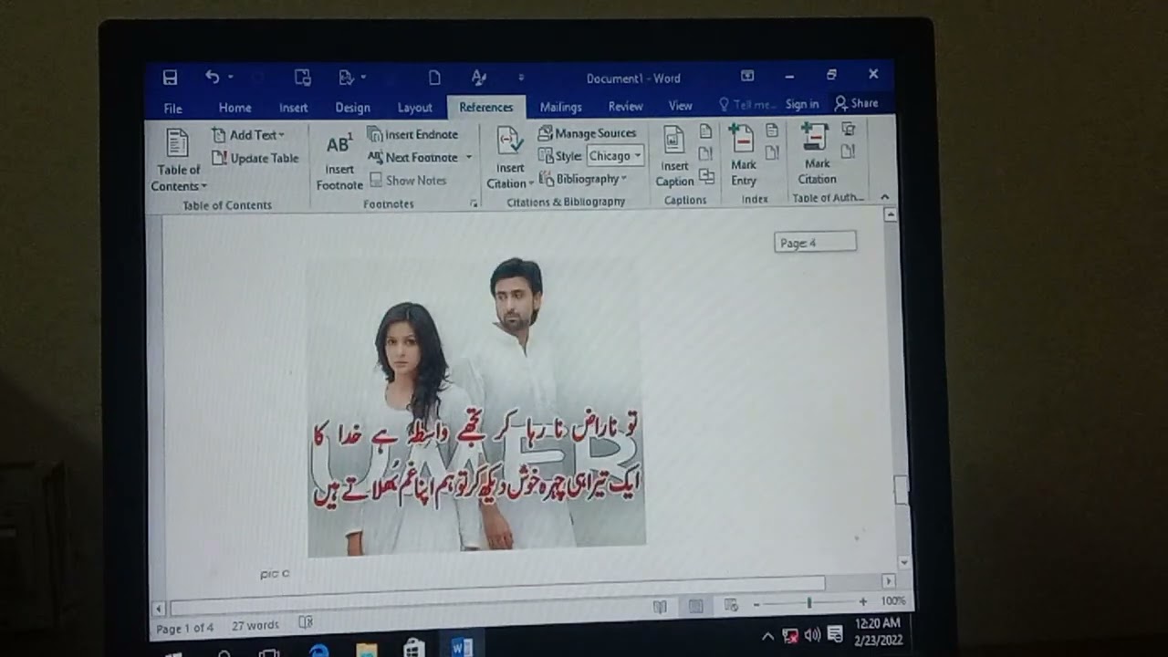The width and height of the screenshot is (1168, 657).
Task: Go to the Mailings tab
Action: pos(560,107)
